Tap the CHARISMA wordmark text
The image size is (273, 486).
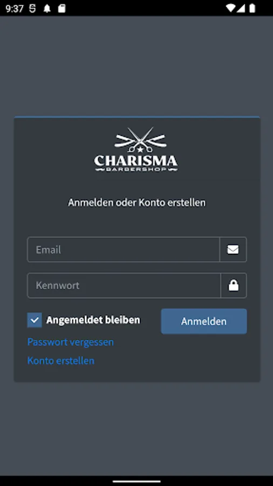(136, 161)
